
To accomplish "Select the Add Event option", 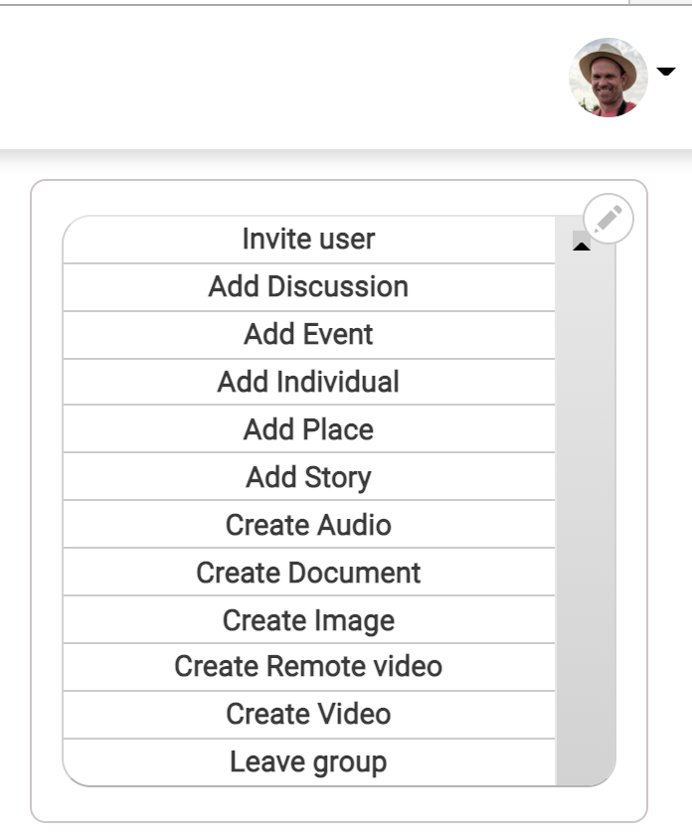I will tap(309, 334).
